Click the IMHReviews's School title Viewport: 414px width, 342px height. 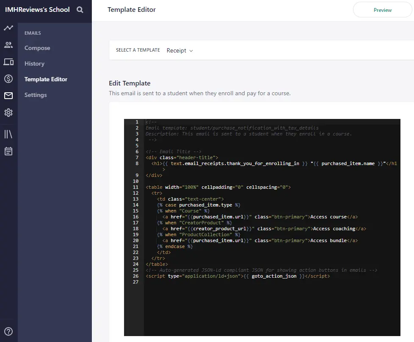point(37,9)
